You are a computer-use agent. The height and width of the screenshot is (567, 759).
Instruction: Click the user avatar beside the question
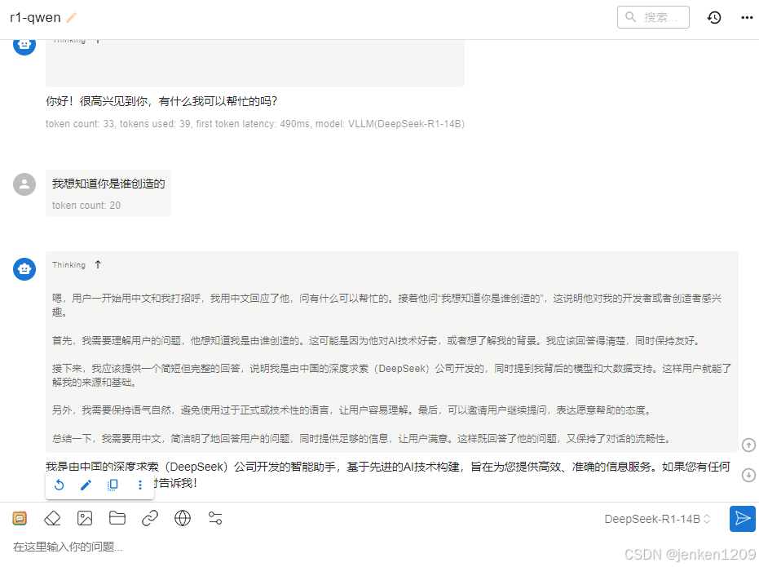pos(24,184)
